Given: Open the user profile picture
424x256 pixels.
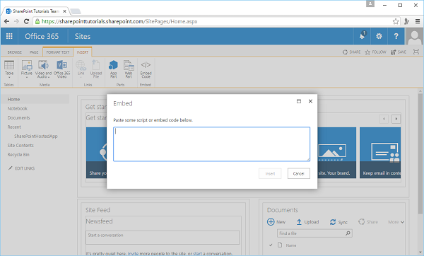Looking at the screenshot, I should pyautogui.click(x=414, y=36).
